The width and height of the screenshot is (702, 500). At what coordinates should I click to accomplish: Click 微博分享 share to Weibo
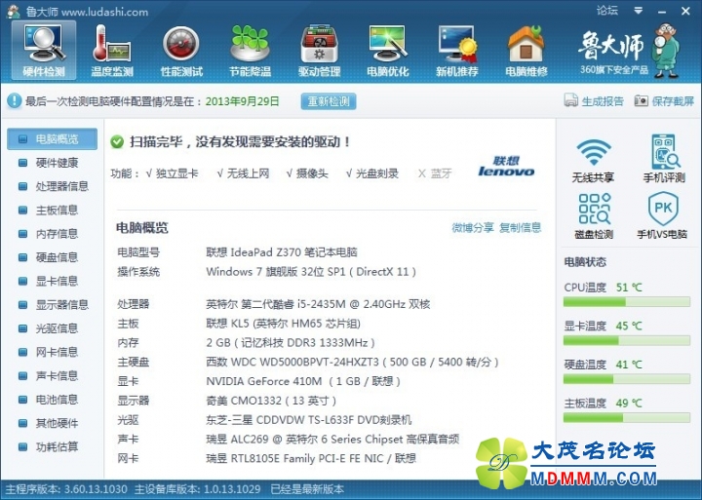(472, 228)
